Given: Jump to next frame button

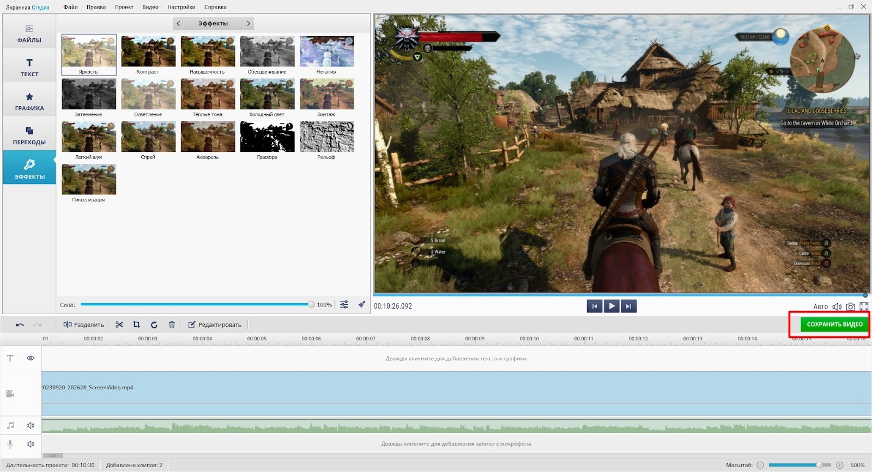Looking at the screenshot, I should (x=628, y=306).
